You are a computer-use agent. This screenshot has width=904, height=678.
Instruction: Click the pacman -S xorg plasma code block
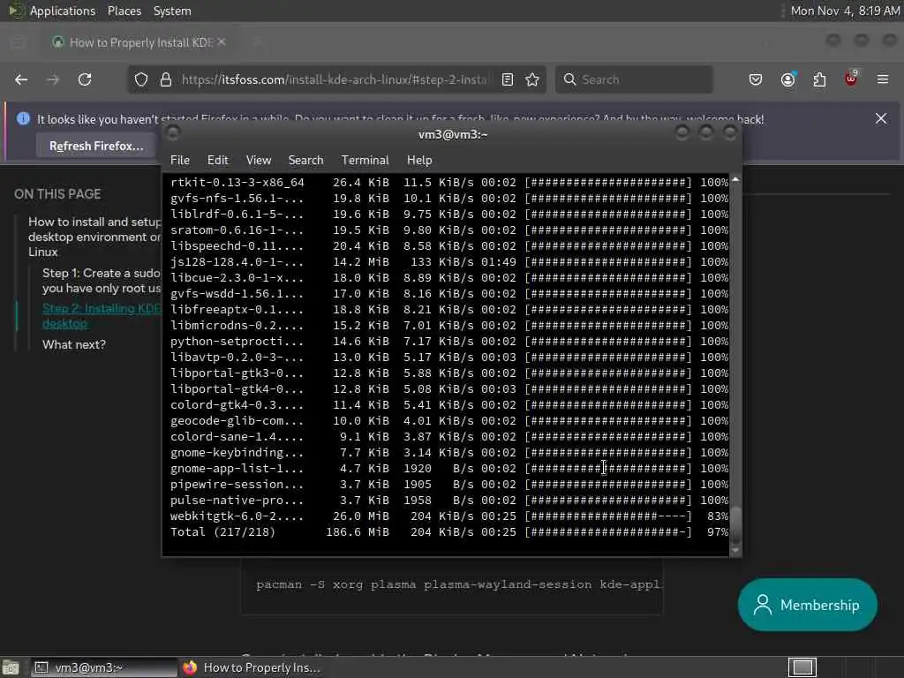click(x=452, y=584)
